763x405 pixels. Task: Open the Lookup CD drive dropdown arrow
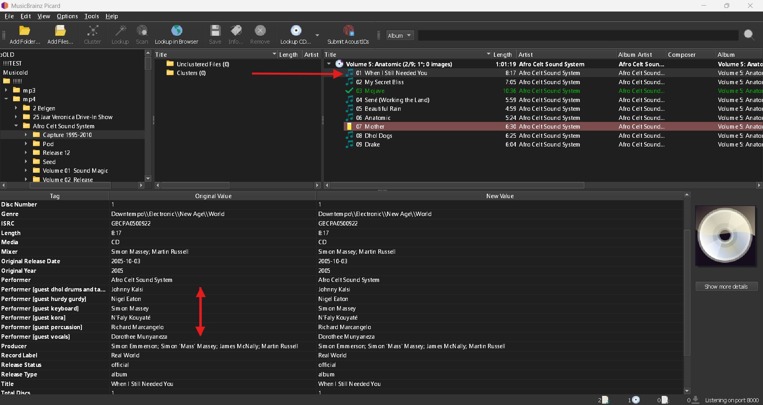coord(317,35)
